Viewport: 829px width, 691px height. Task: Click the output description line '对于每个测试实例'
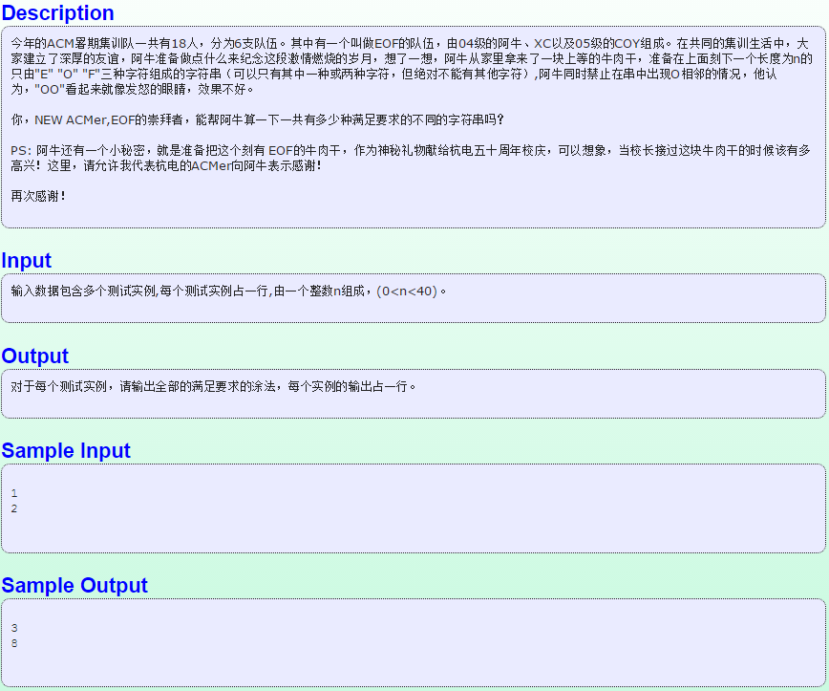point(213,387)
